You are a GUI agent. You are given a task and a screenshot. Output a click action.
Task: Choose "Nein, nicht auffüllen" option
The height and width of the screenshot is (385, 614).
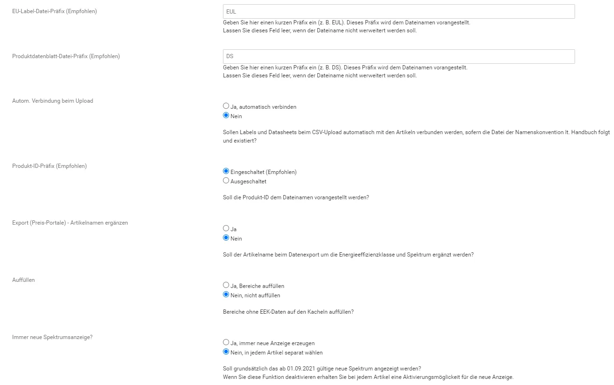(x=226, y=295)
